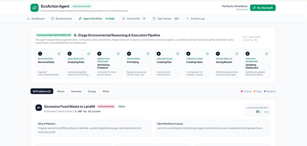Open the Creating Plan stage card
The height and width of the screenshot is (146, 307).
point(168,64)
